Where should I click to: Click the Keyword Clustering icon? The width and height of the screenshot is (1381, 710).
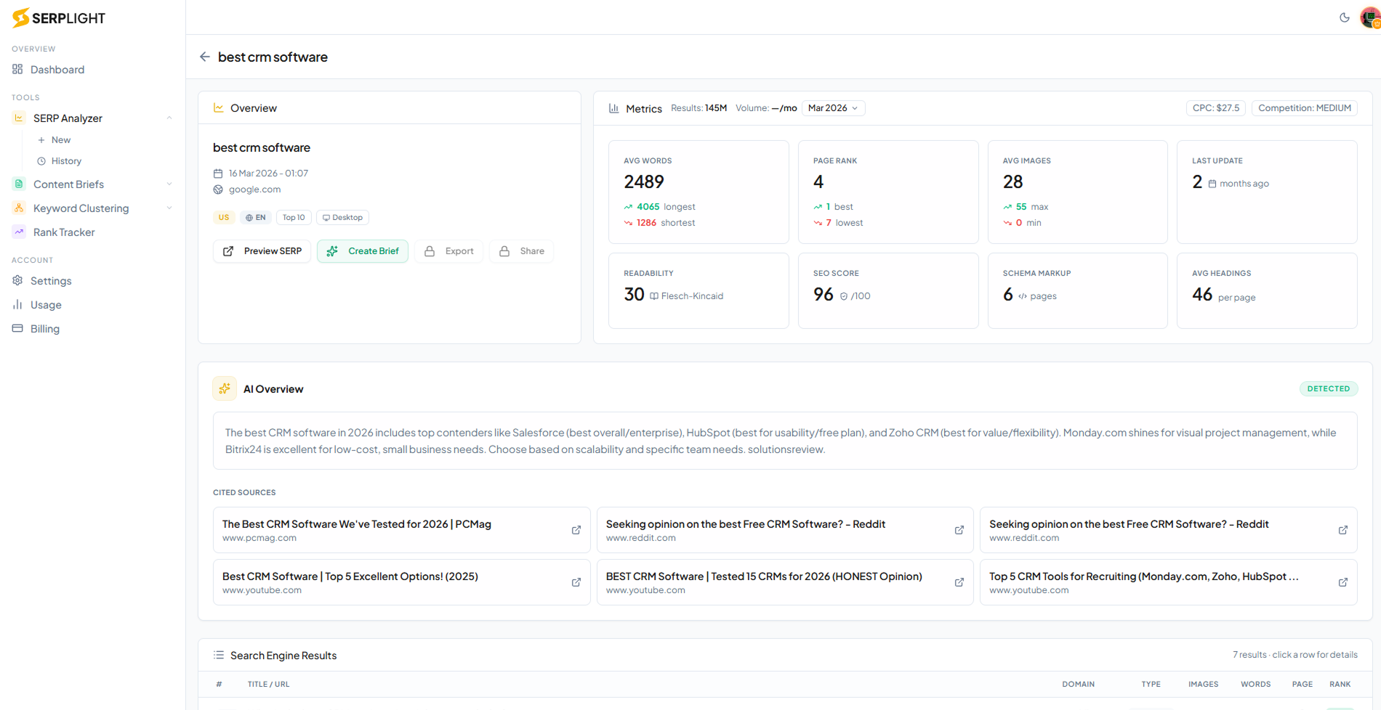tap(19, 208)
